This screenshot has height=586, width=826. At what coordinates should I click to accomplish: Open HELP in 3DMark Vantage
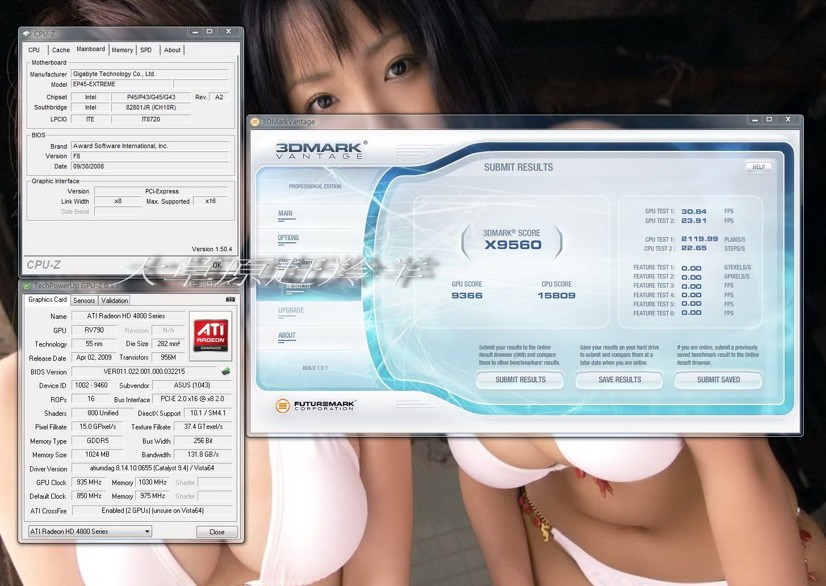click(x=758, y=167)
